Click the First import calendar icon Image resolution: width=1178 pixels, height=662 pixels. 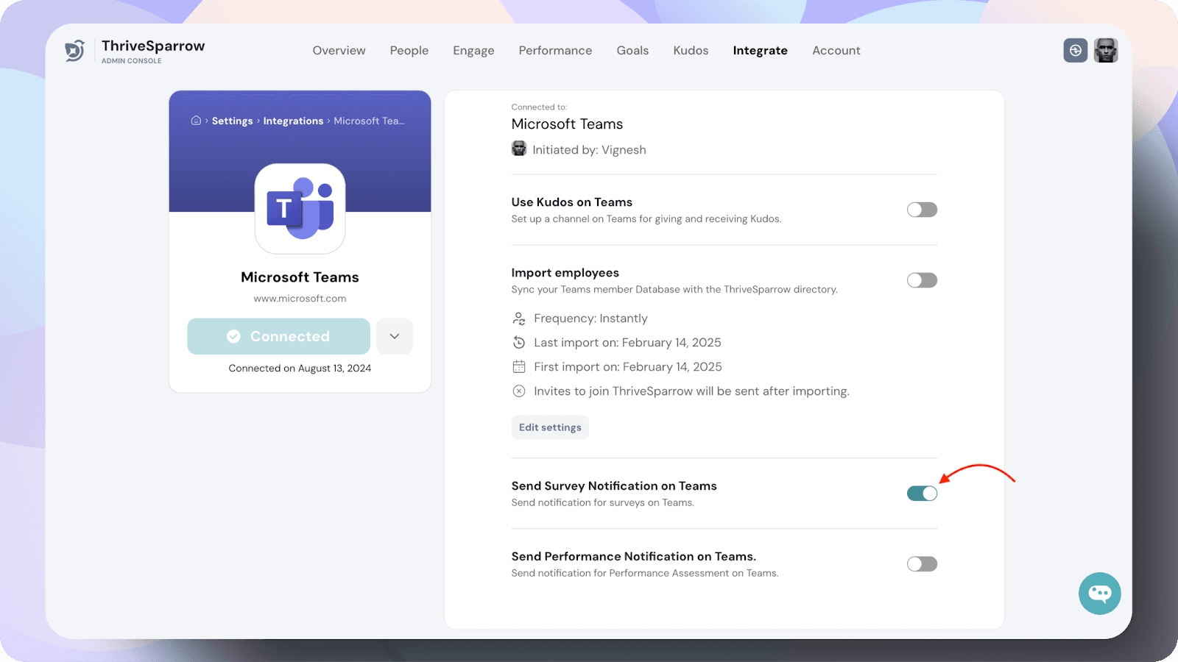[519, 367]
